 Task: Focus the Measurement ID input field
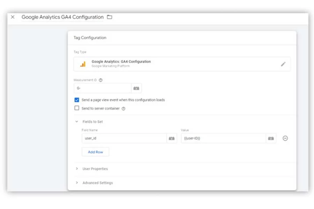pyautogui.click(x=103, y=88)
